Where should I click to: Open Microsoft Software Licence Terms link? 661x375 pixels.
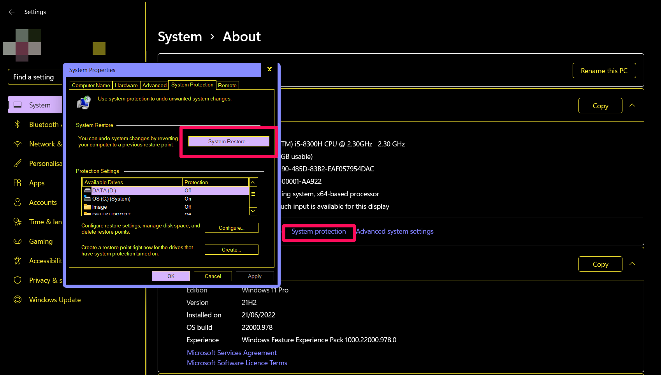[237, 363]
